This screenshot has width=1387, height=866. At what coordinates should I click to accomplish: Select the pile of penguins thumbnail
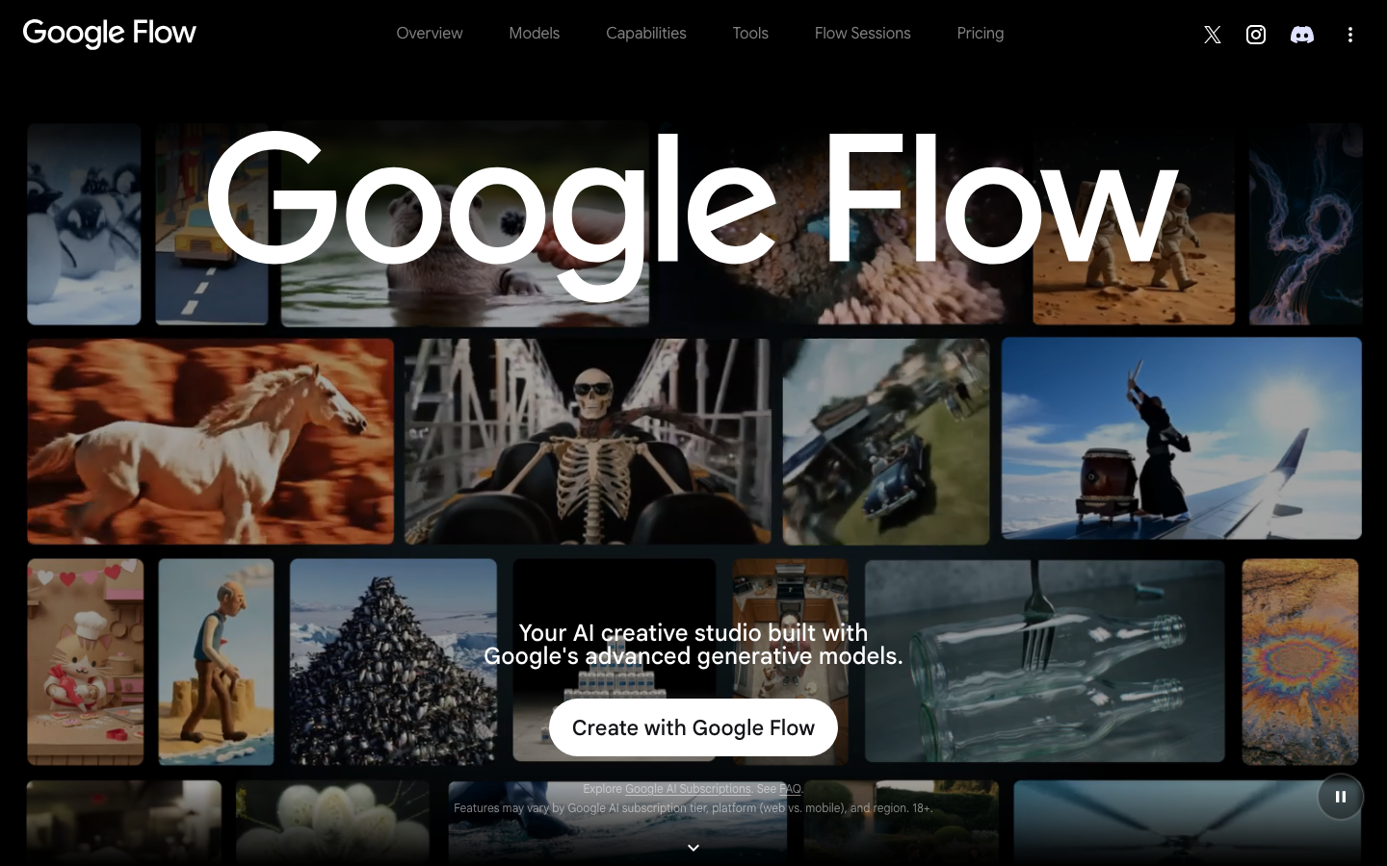(x=393, y=662)
